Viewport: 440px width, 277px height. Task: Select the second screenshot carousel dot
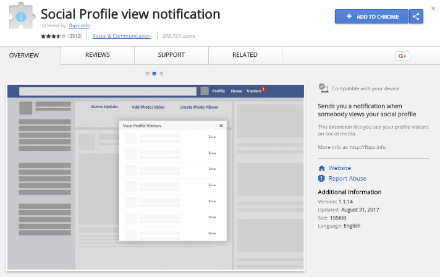pyautogui.click(x=154, y=74)
